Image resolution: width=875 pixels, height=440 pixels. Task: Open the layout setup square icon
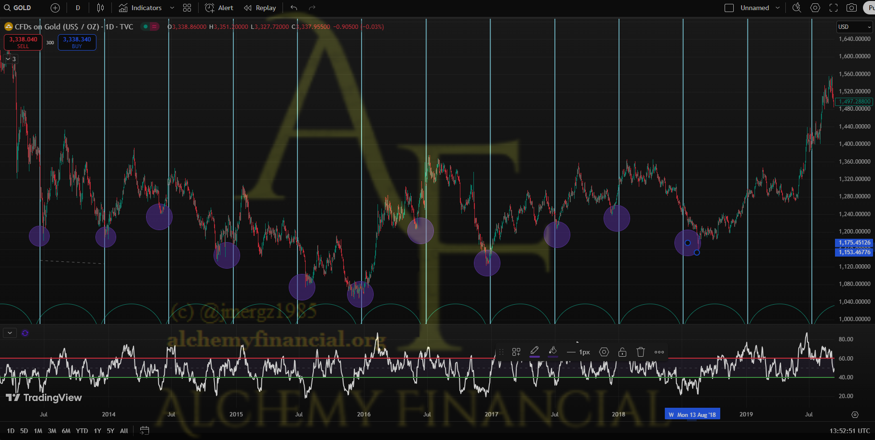pos(729,8)
